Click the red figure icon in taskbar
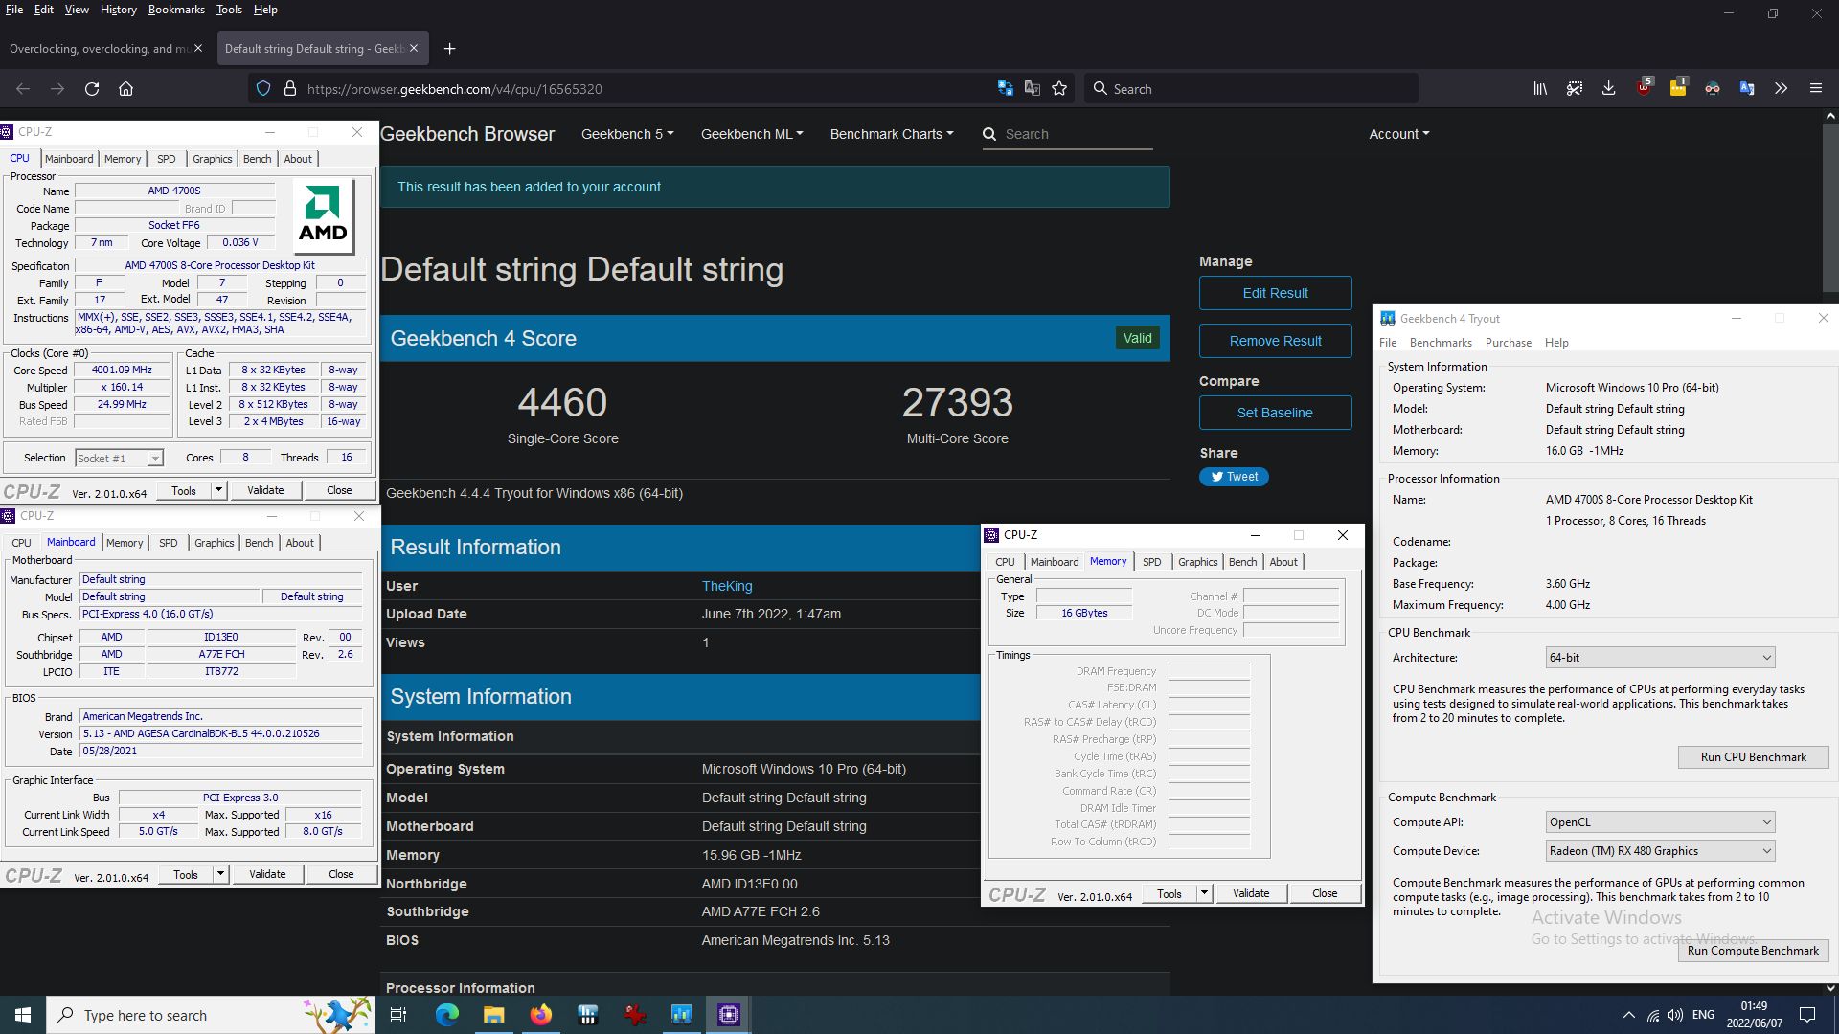 point(635,1015)
